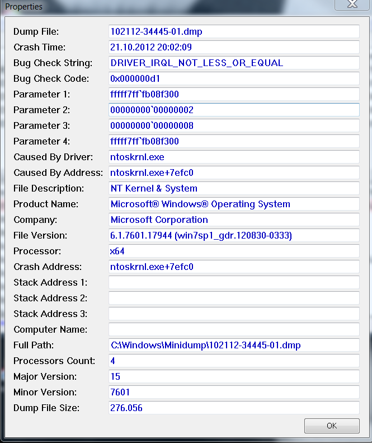Click the Caused By Address field
The height and width of the screenshot is (443, 372).
(x=234, y=172)
